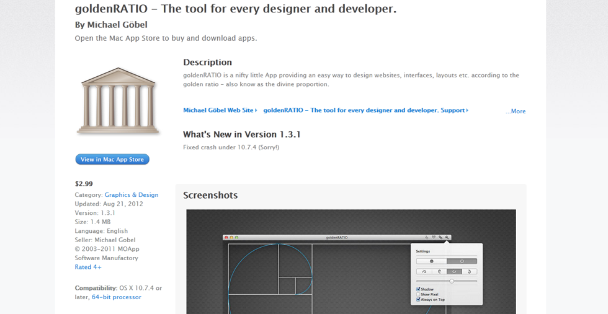The image size is (608, 314).
Task: Click the 'Seller: Michael Gobel' text
Action: (x=105, y=240)
